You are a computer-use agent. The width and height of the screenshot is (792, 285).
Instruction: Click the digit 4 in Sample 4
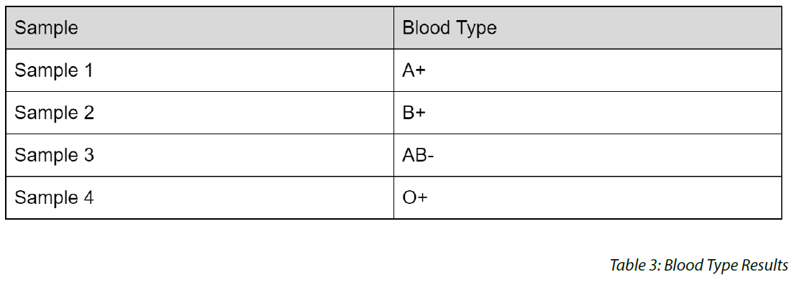88,197
